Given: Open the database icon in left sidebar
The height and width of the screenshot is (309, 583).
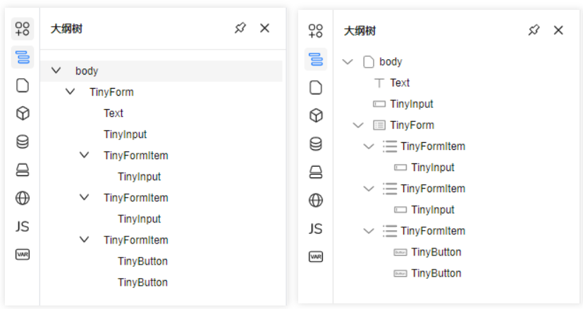Looking at the screenshot, I should [23, 141].
